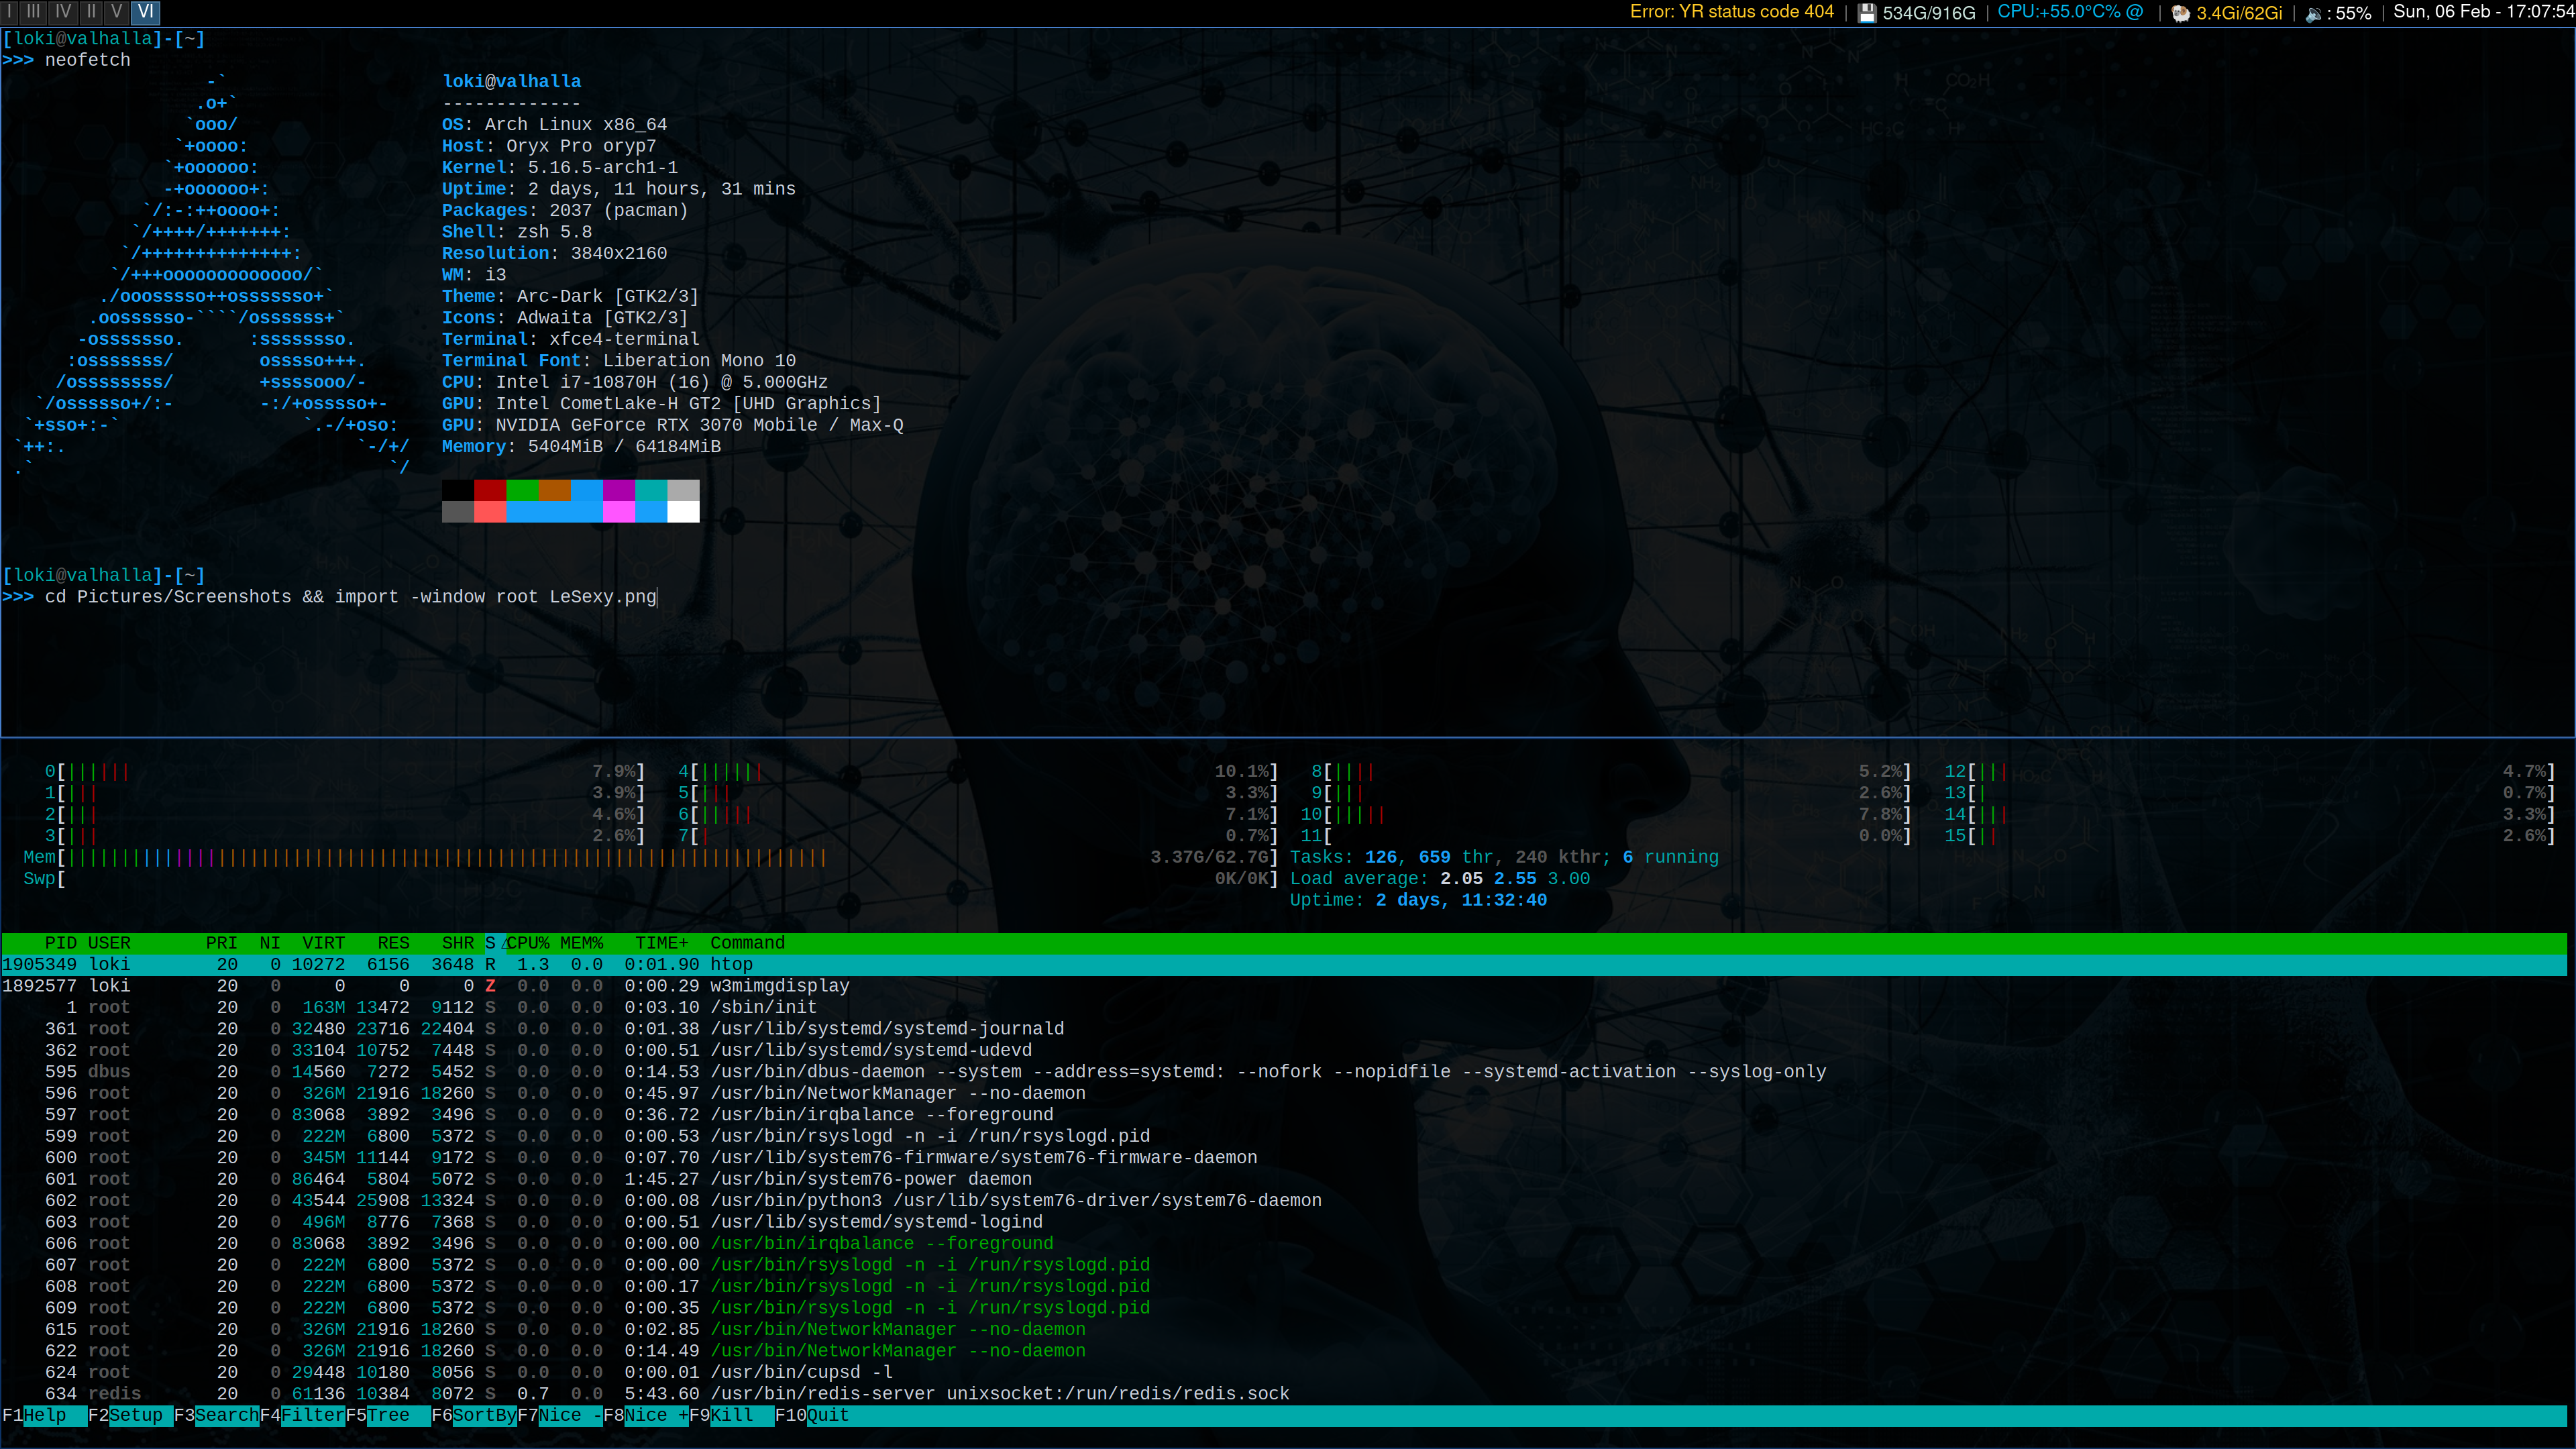
Task: Sort processes by the PID column header
Action: point(60,943)
